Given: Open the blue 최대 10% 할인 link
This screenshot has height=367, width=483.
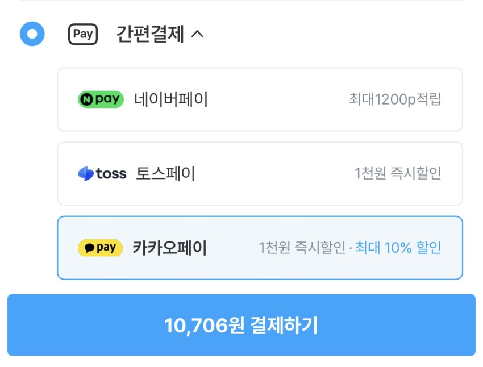Looking at the screenshot, I should pyautogui.click(x=398, y=248).
